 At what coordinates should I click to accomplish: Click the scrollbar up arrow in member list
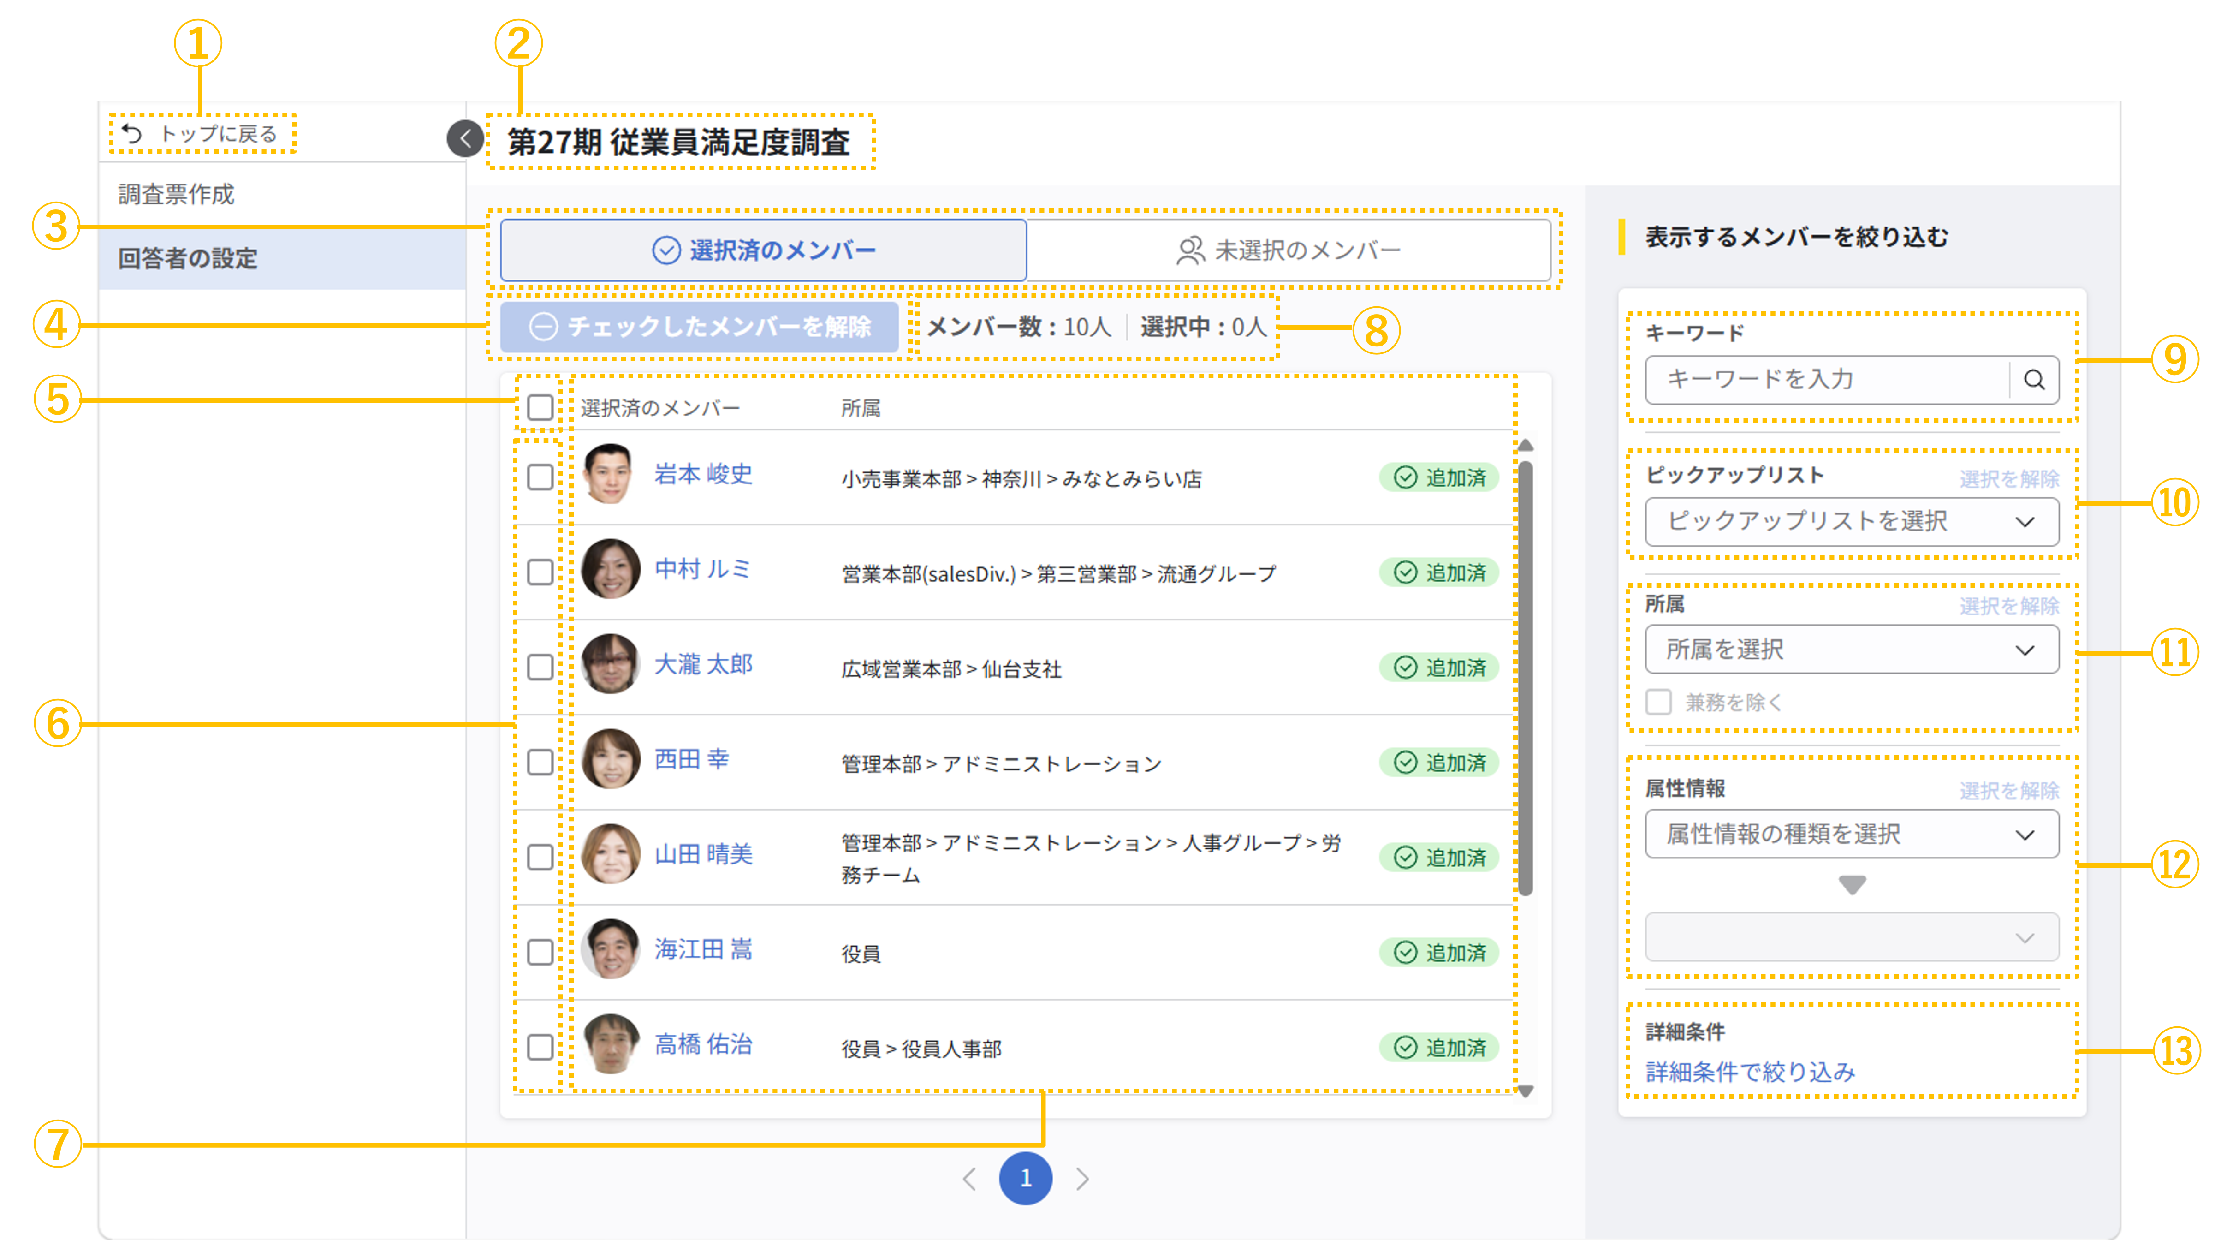(x=1526, y=446)
